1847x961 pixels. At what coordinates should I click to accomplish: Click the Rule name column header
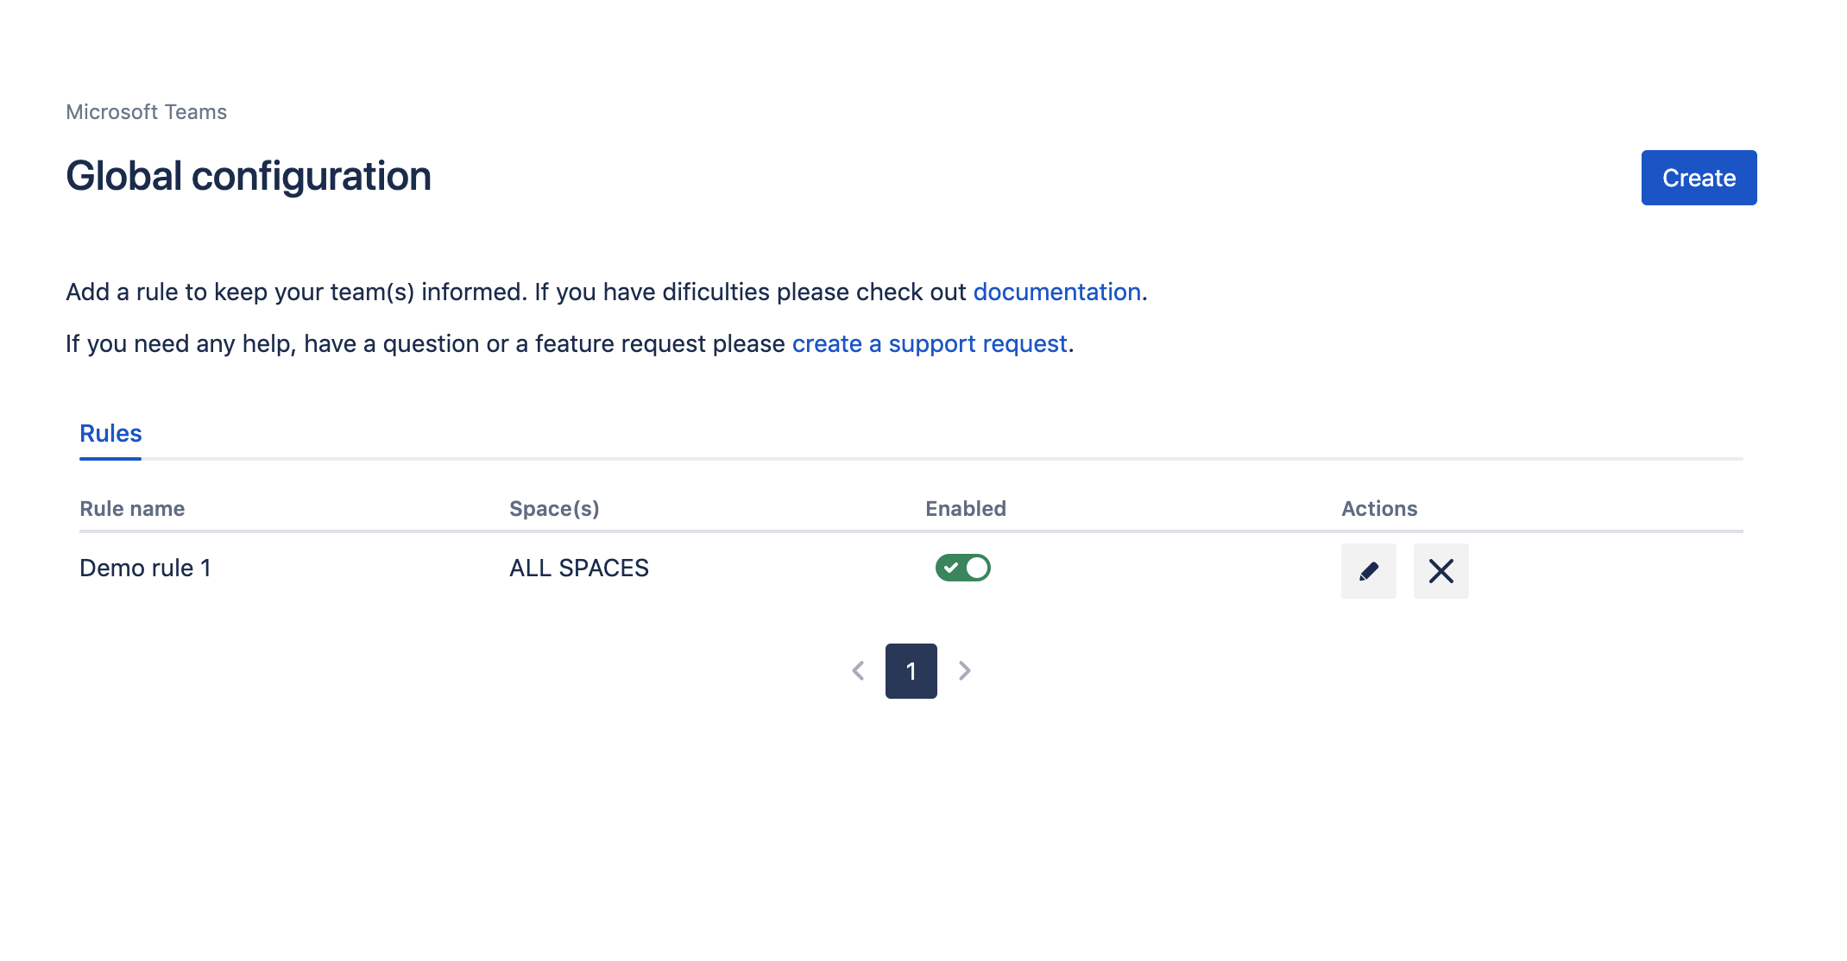coord(132,509)
